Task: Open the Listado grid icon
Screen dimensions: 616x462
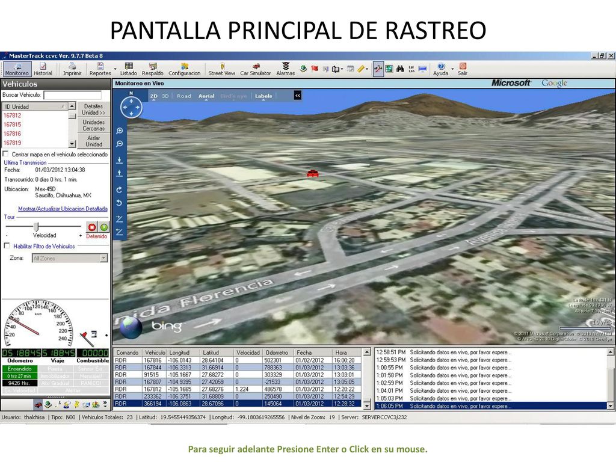Action: tap(129, 69)
